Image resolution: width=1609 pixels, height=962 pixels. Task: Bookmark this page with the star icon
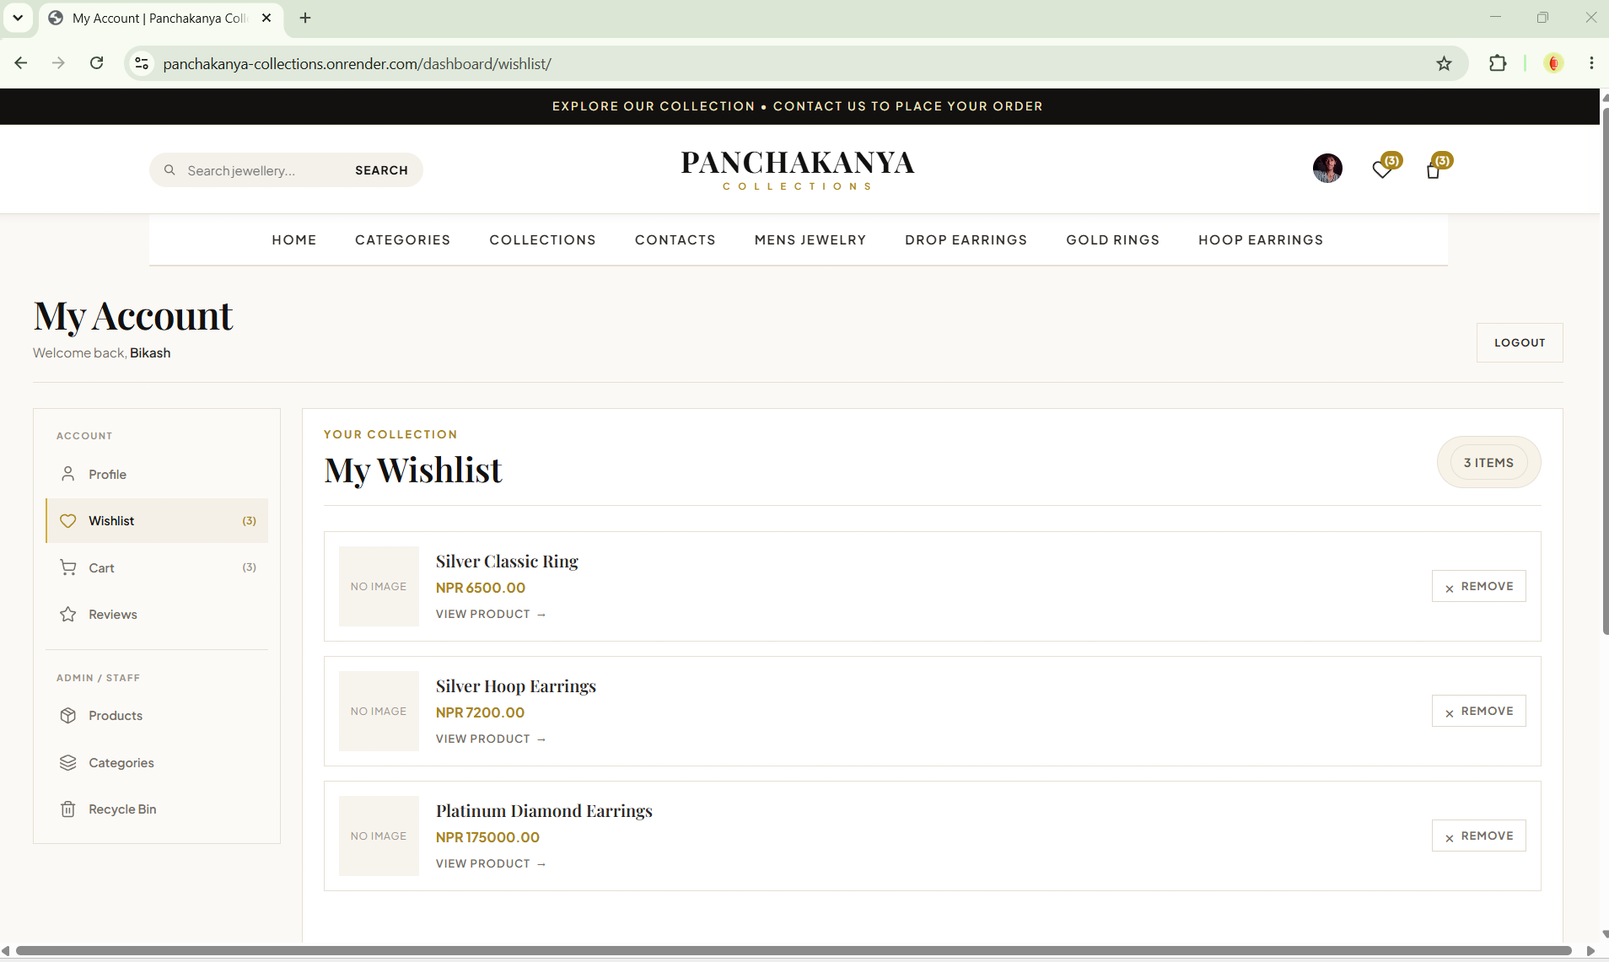(1444, 63)
